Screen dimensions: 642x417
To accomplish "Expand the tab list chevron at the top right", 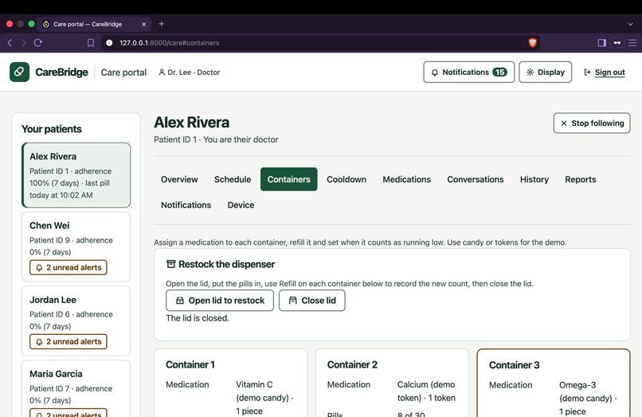I will (x=630, y=24).
